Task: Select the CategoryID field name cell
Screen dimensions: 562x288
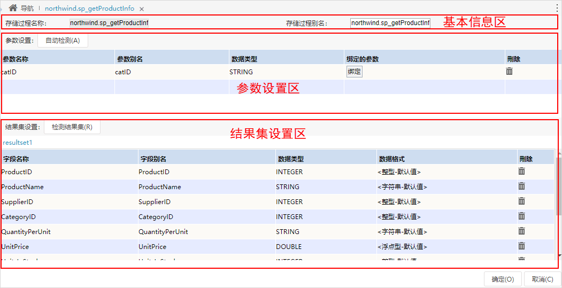Action: click(69, 217)
